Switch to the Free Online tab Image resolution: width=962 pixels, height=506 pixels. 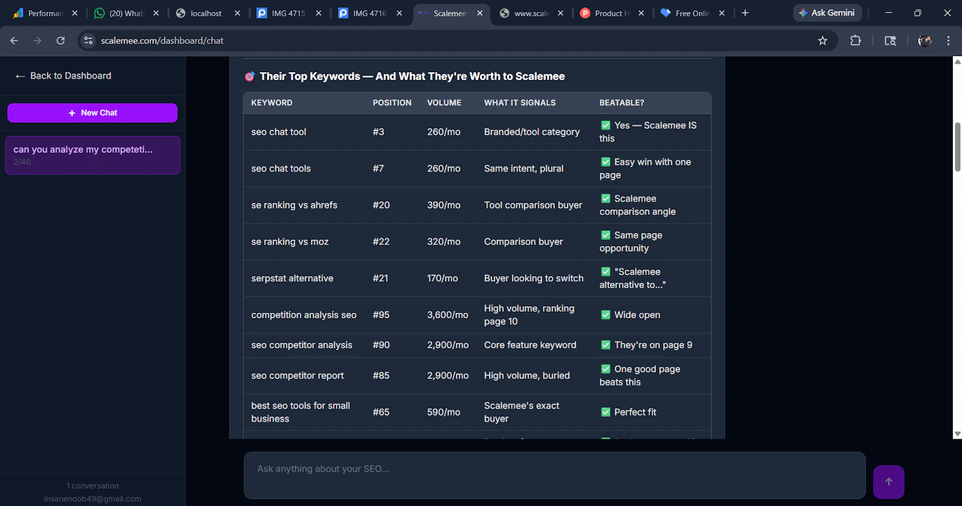(693, 13)
